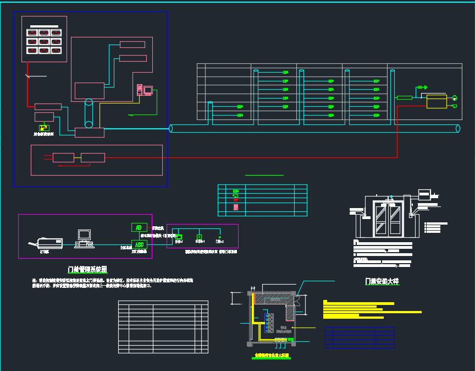Screen dimensions: 475x371
Task: Select the blue equipment rack column in the room plan
Action: (267, 323)
